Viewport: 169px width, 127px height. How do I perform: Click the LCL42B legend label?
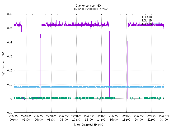coord(147,24)
